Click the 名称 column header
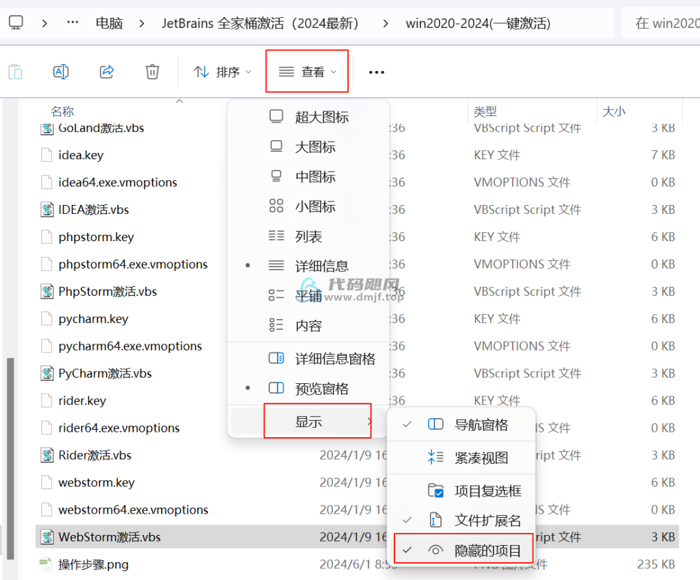 (62, 111)
